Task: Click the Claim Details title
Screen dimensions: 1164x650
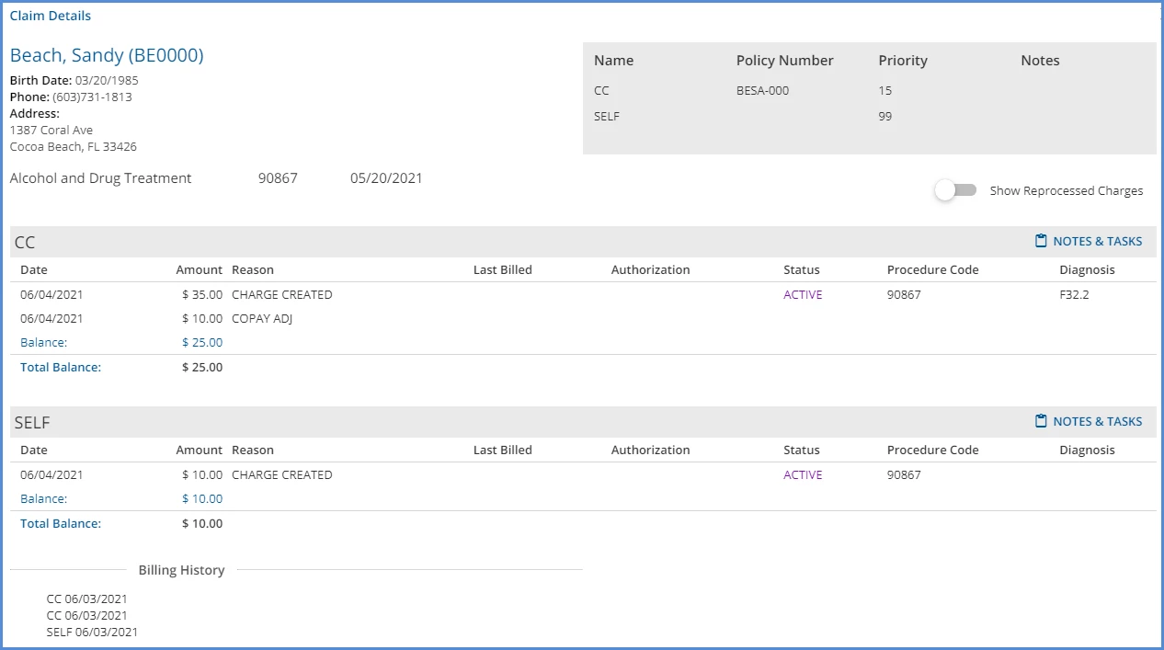Action: [x=51, y=16]
